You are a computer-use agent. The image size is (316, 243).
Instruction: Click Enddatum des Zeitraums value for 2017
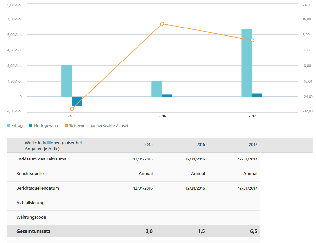[x=248, y=159]
